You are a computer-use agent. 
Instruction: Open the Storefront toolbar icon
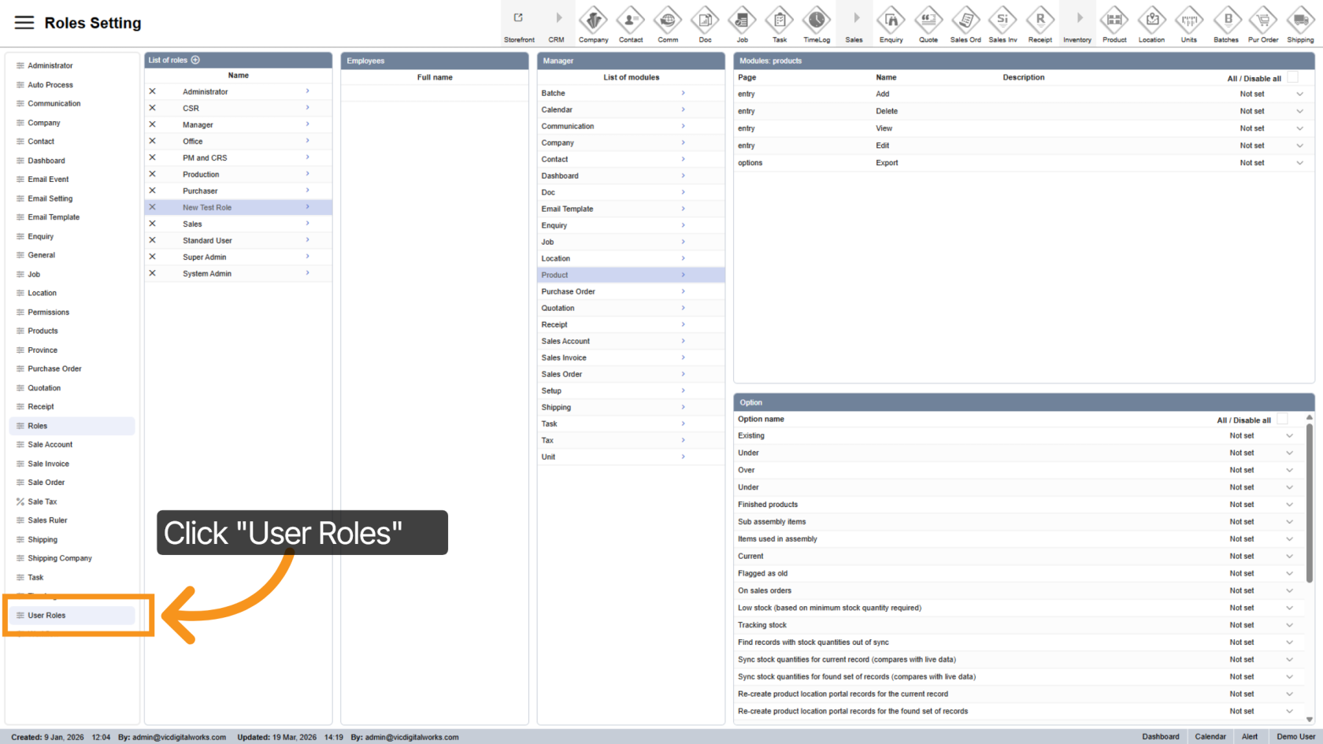click(518, 19)
